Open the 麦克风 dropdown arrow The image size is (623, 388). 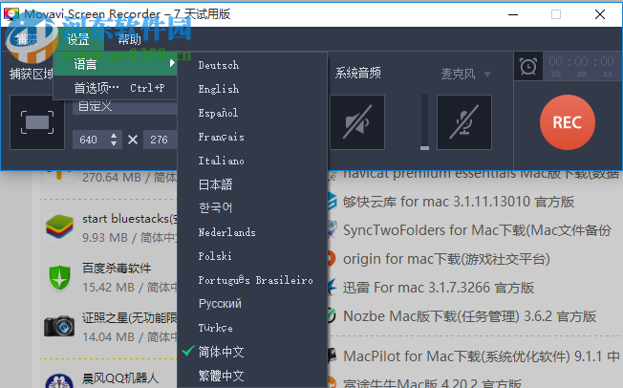(x=487, y=74)
